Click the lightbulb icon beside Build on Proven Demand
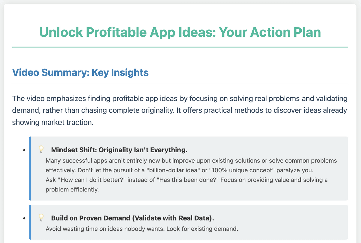The image size is (361, 243). pyautogui.click(x=41, y=218)
